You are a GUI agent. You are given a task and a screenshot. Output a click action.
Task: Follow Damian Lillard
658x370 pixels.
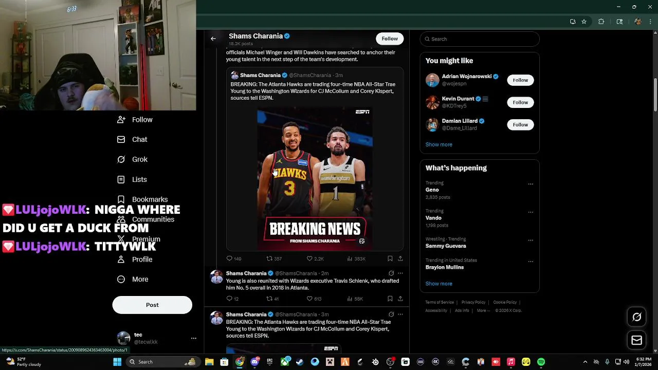click(x=520, y=124)
